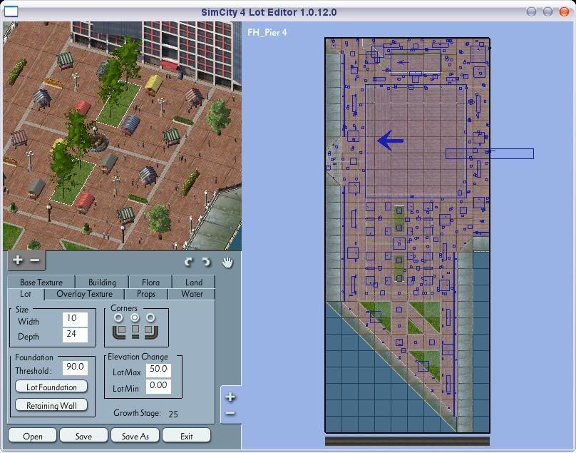The height and width of the screenshot is (453, 576).
Task: Open the Overlay Texture tab
Action: (x=85, y=294)
